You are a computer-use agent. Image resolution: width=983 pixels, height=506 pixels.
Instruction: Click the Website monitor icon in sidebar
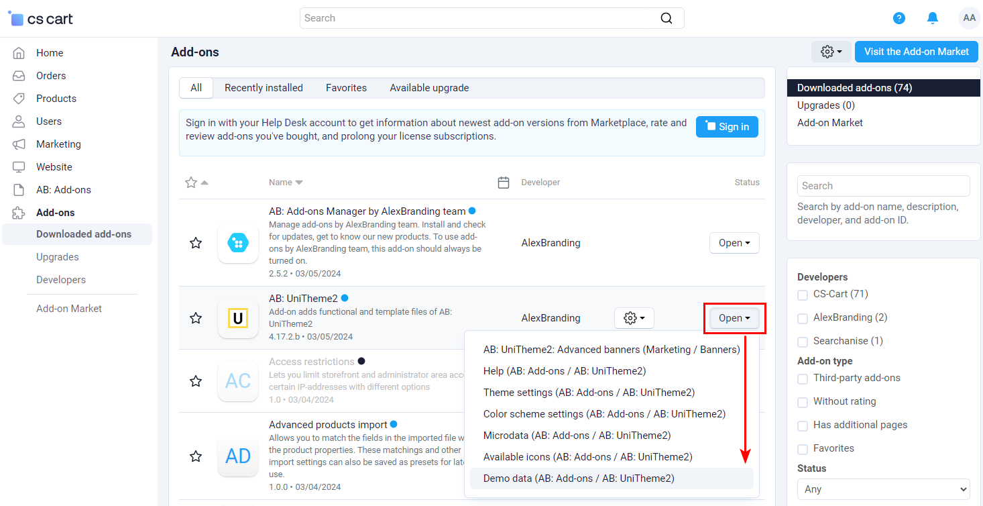[x=19, y=167]
